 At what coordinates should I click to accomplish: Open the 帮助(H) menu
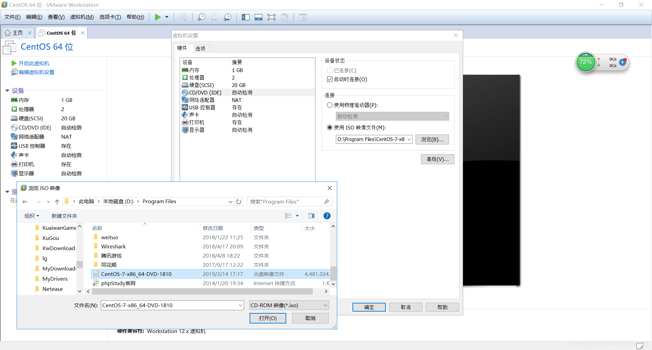click(135, 17)
